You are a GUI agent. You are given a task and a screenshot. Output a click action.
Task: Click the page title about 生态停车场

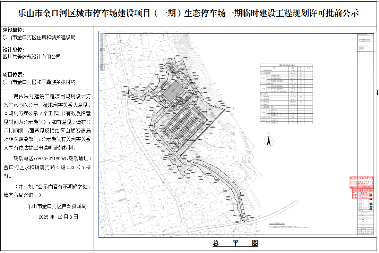[x=189, y=14]
